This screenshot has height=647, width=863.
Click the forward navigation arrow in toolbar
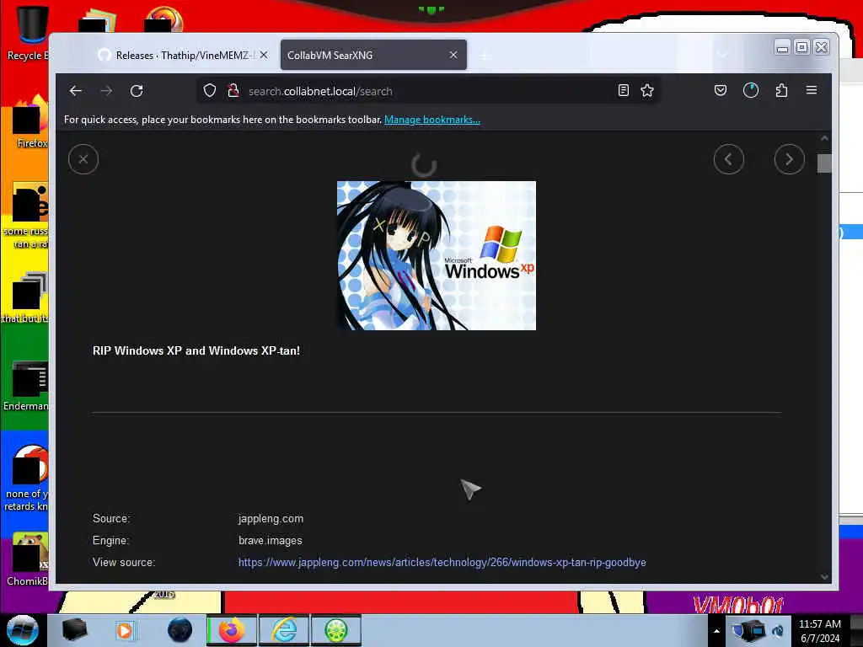(x=106, y=91)
